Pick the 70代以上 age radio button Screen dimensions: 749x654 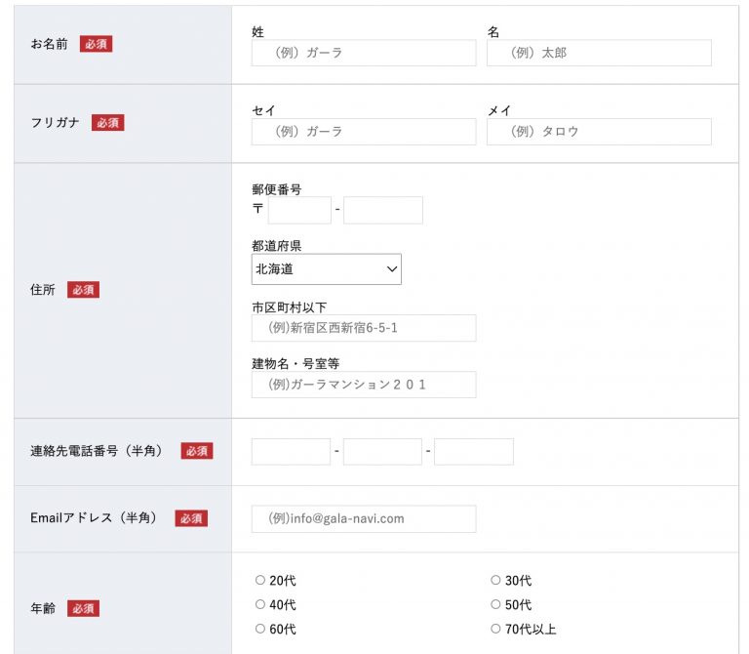(495, 629)
